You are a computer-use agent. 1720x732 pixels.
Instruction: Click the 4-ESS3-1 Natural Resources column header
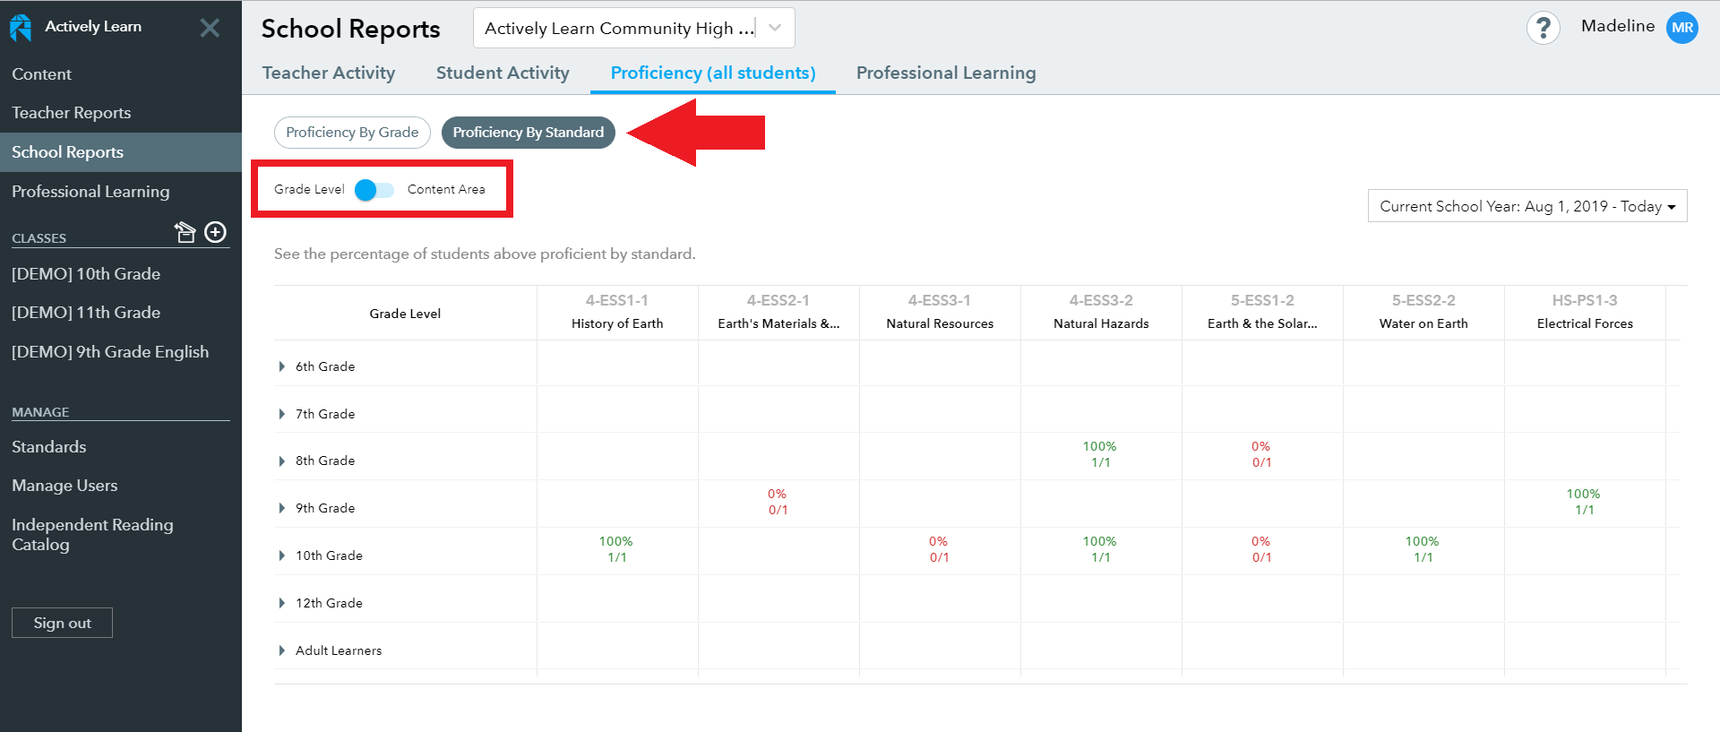(940, 312)
